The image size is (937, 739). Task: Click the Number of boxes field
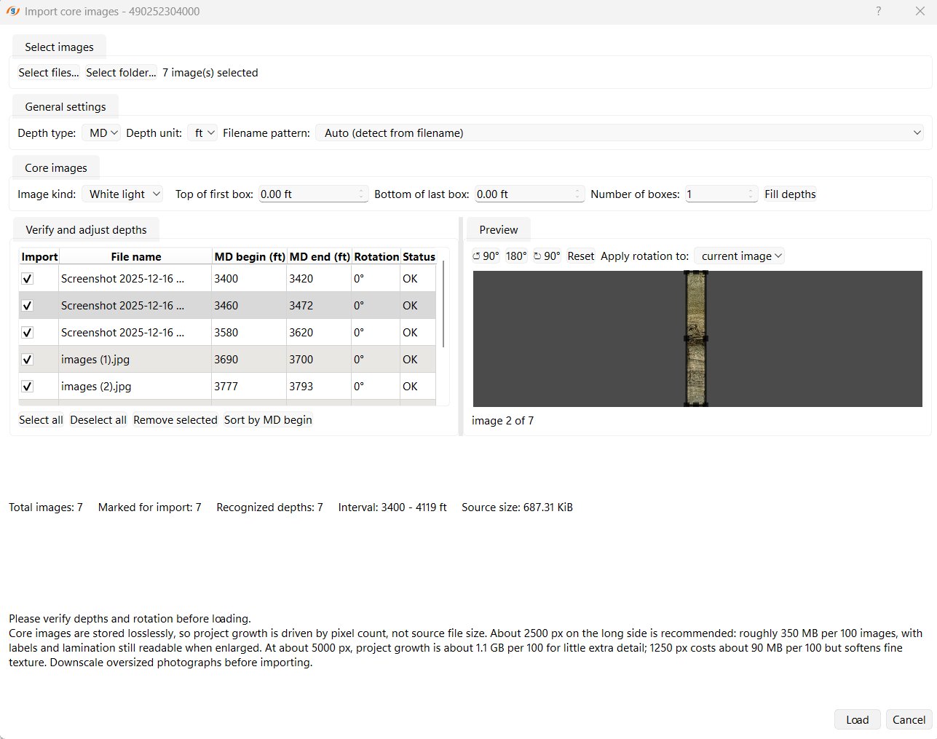721,194
